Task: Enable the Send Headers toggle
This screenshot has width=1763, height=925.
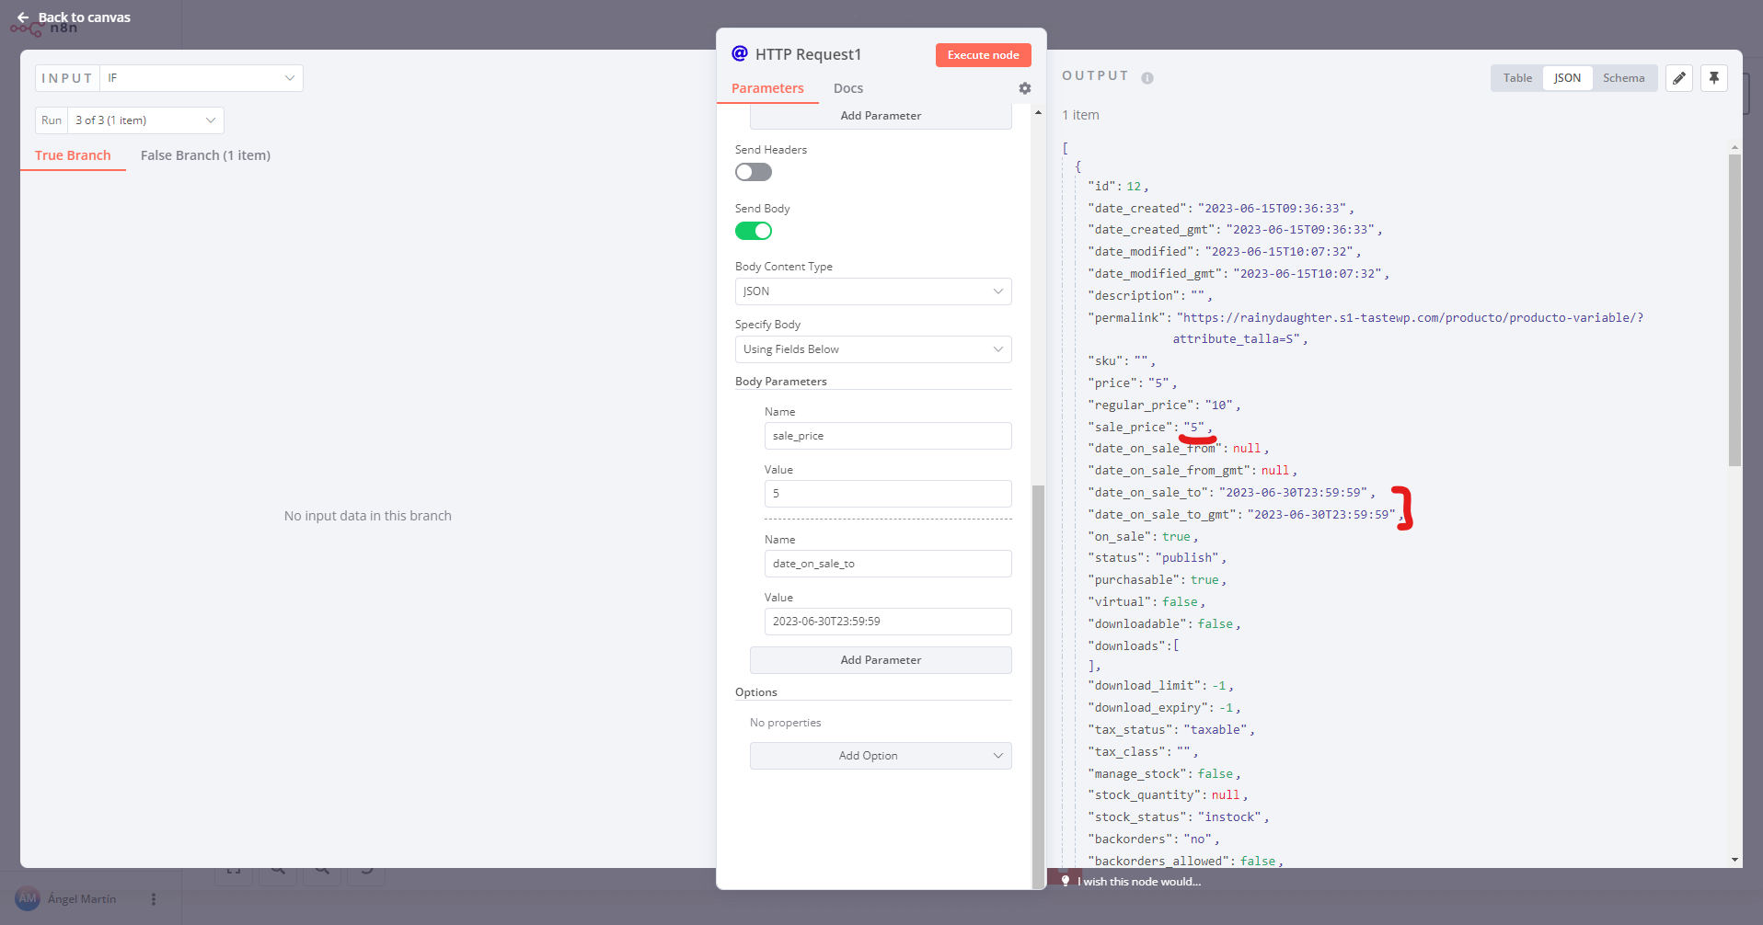Action: 754,172
